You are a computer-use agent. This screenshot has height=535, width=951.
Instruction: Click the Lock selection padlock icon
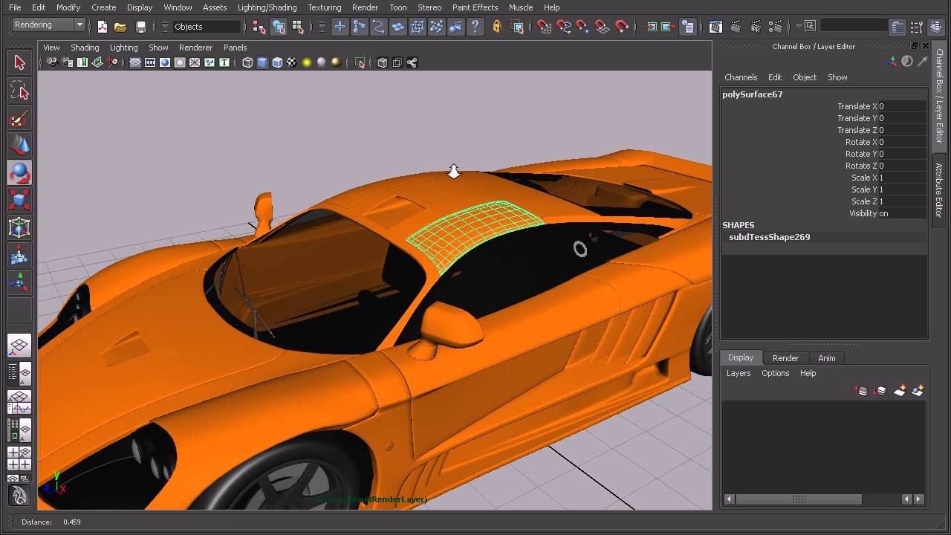pos(497,27)
